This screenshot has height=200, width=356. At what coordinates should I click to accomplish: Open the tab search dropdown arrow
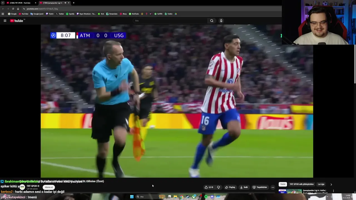pos(2,3)
